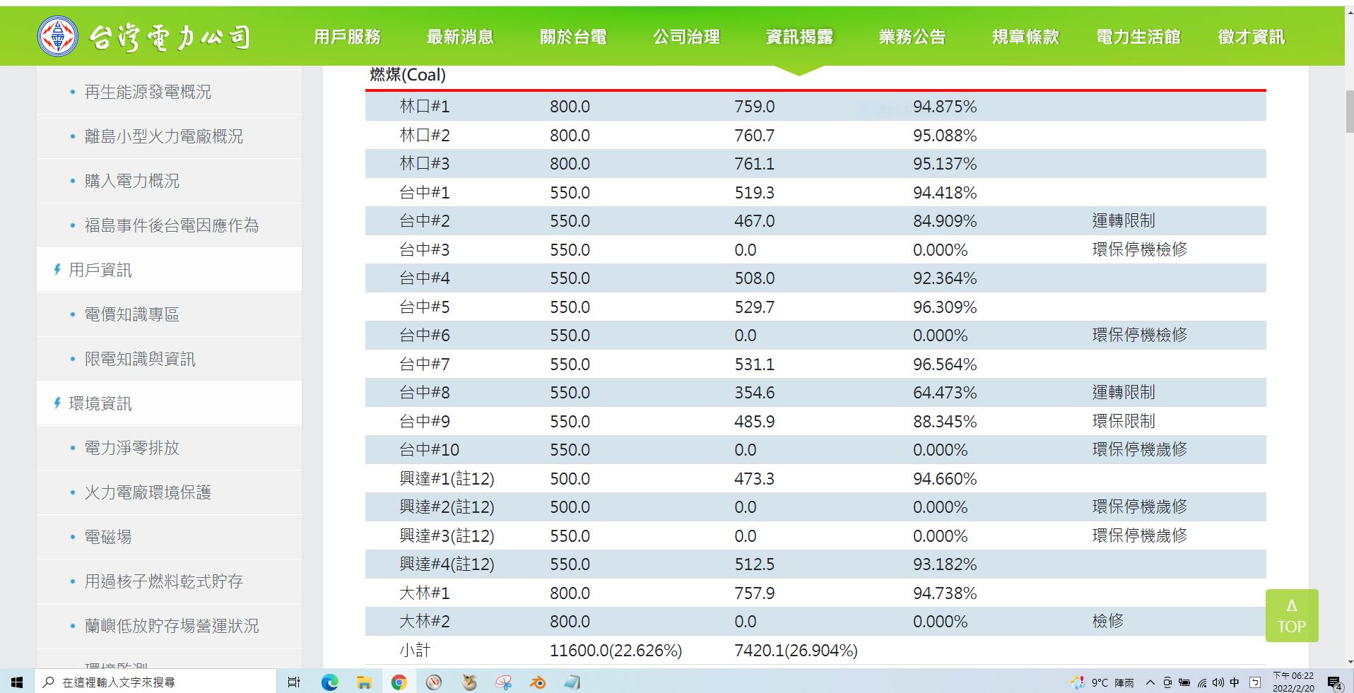Open the 電力生活館 menu
1354x693 pixels.
[1138, 37]
